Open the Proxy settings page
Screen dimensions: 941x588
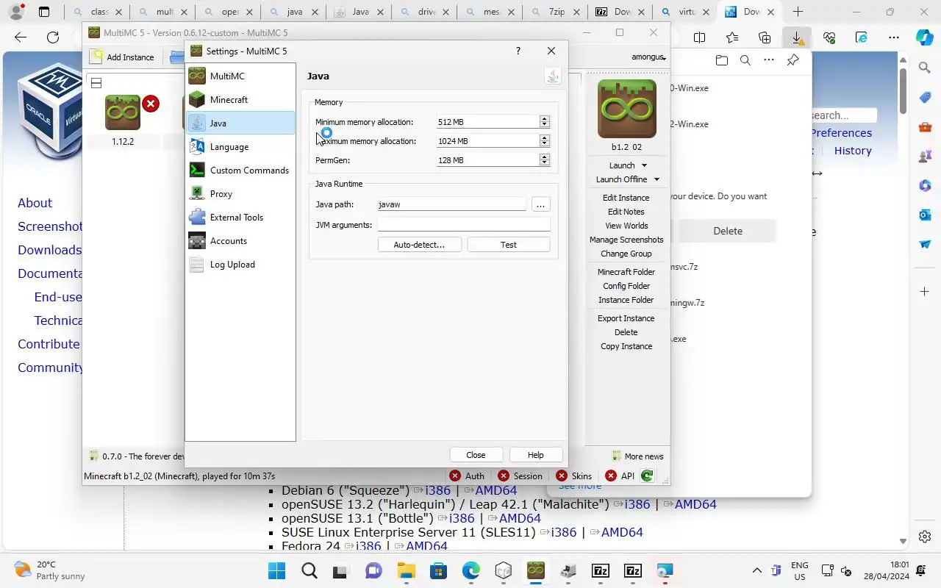click(x=240, y=193)
